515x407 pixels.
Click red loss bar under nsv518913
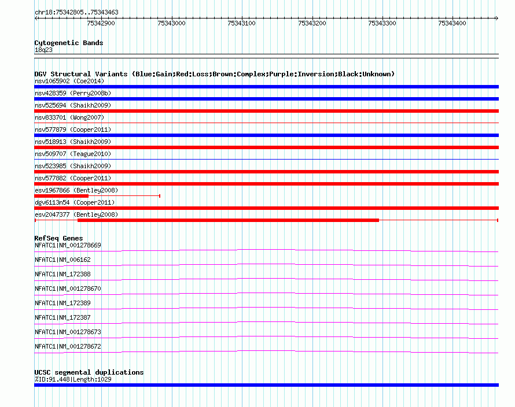point(266,147)
